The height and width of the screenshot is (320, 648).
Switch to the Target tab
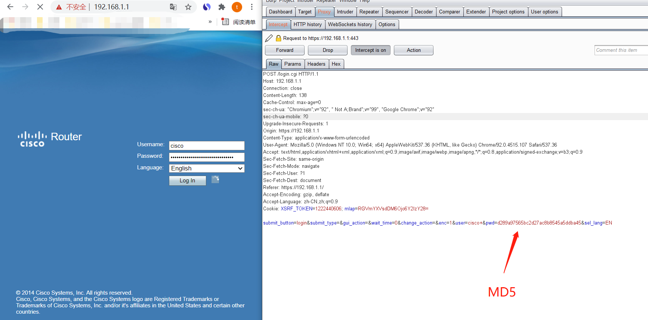(x=305, y=12)
